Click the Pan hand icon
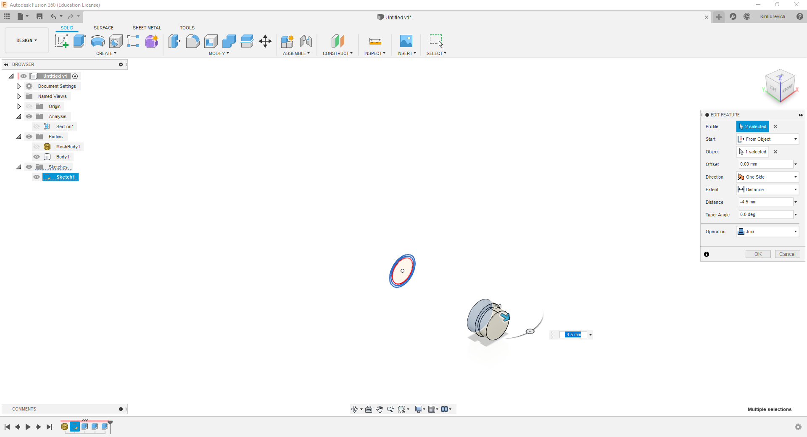 pos(380,409)
